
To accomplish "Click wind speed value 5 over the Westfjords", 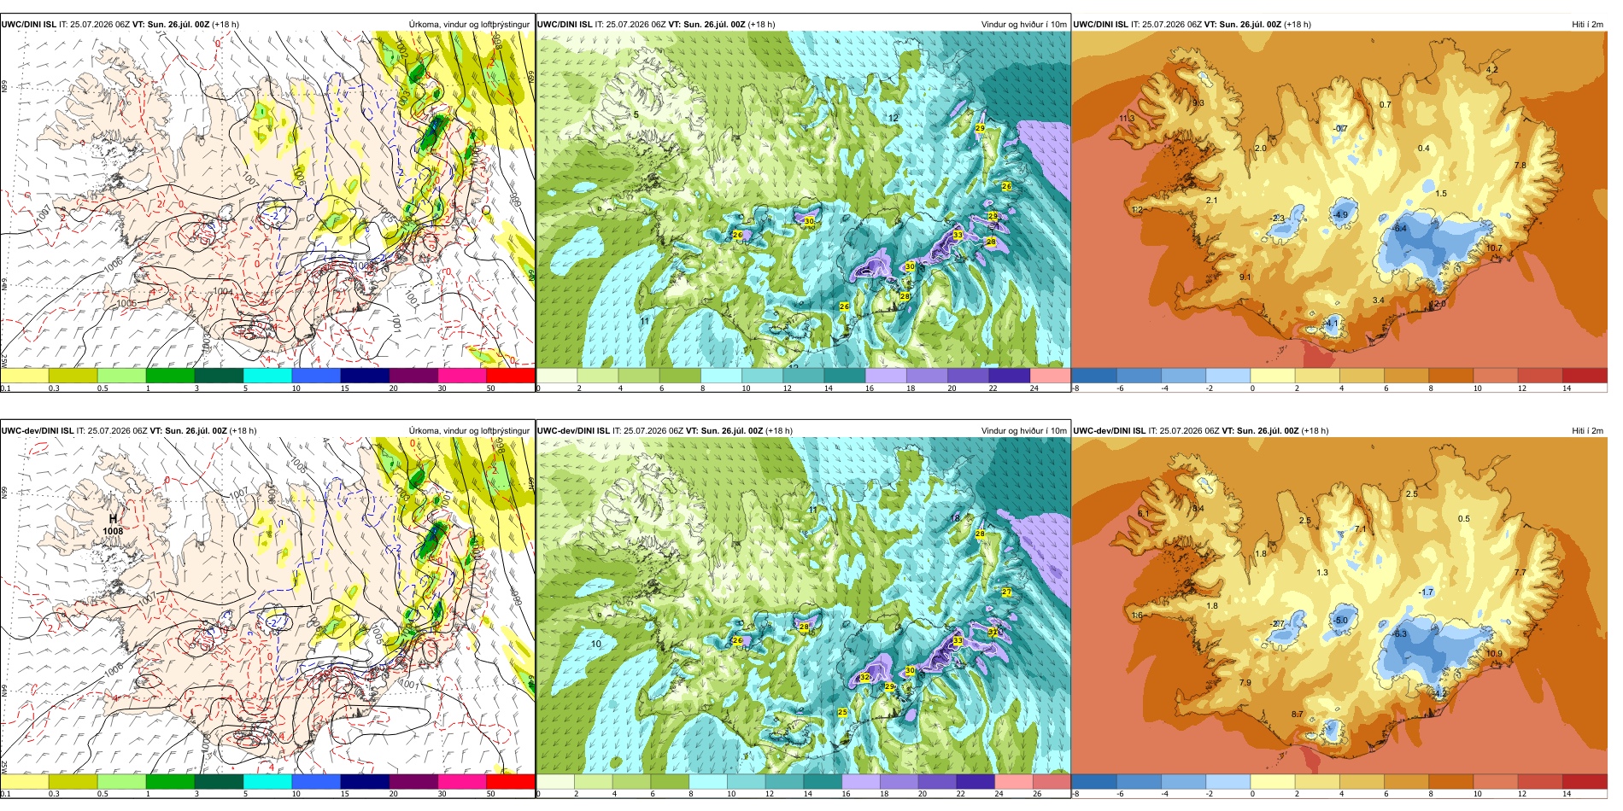I will (636, 114).
